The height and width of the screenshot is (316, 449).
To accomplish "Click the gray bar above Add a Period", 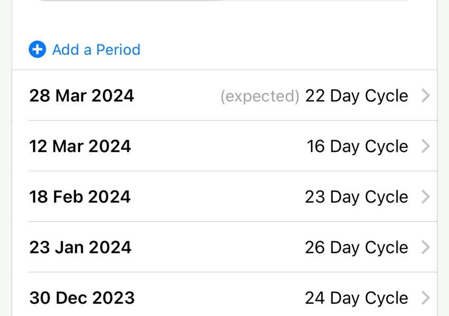I will point(224,1).
